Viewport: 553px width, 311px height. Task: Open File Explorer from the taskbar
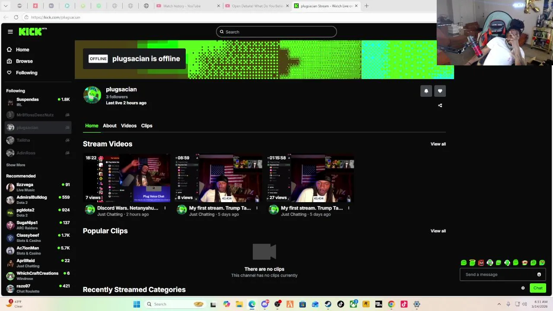pos(239,304)
